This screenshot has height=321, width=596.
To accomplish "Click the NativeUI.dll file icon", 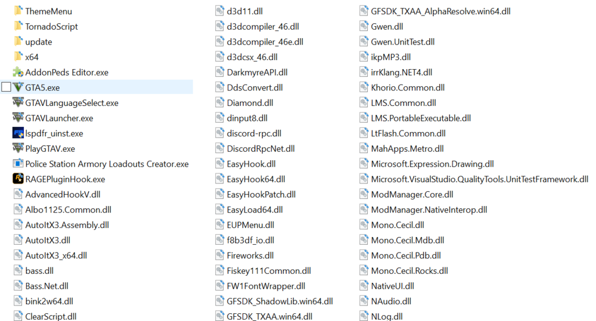I will pos(364,286).
